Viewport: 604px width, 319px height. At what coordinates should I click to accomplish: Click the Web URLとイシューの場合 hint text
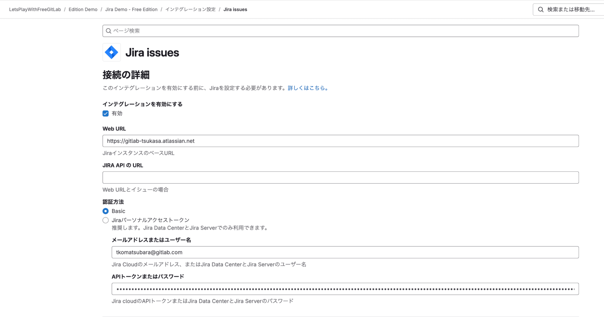tap(135, 190)
